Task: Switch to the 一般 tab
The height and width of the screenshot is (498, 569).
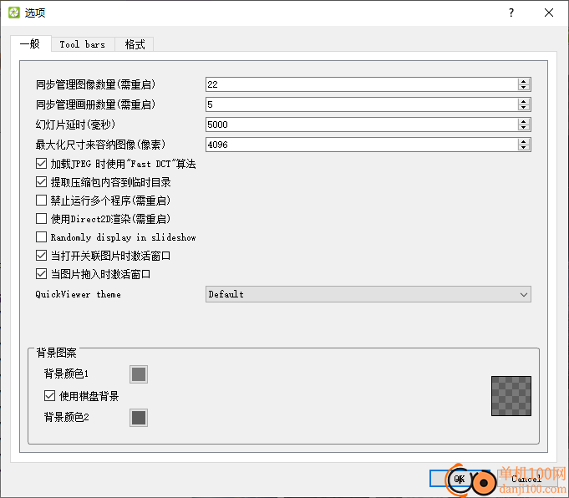Action: (x=30, y=44)
